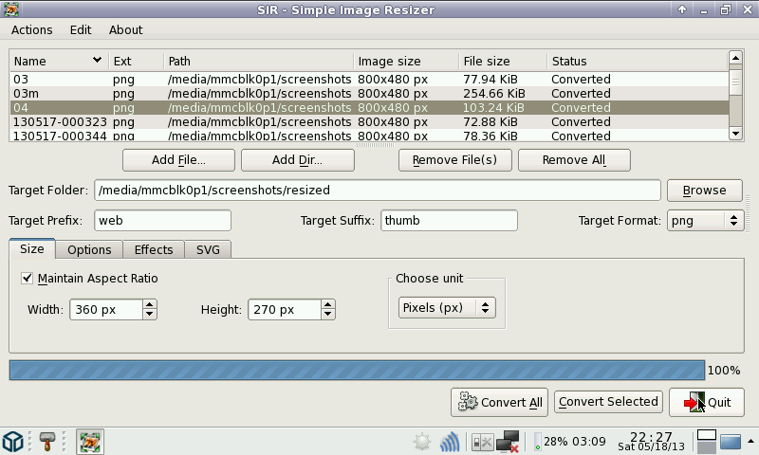
Task: Click the show desktop blue icon
Action: tap(731, 442)
